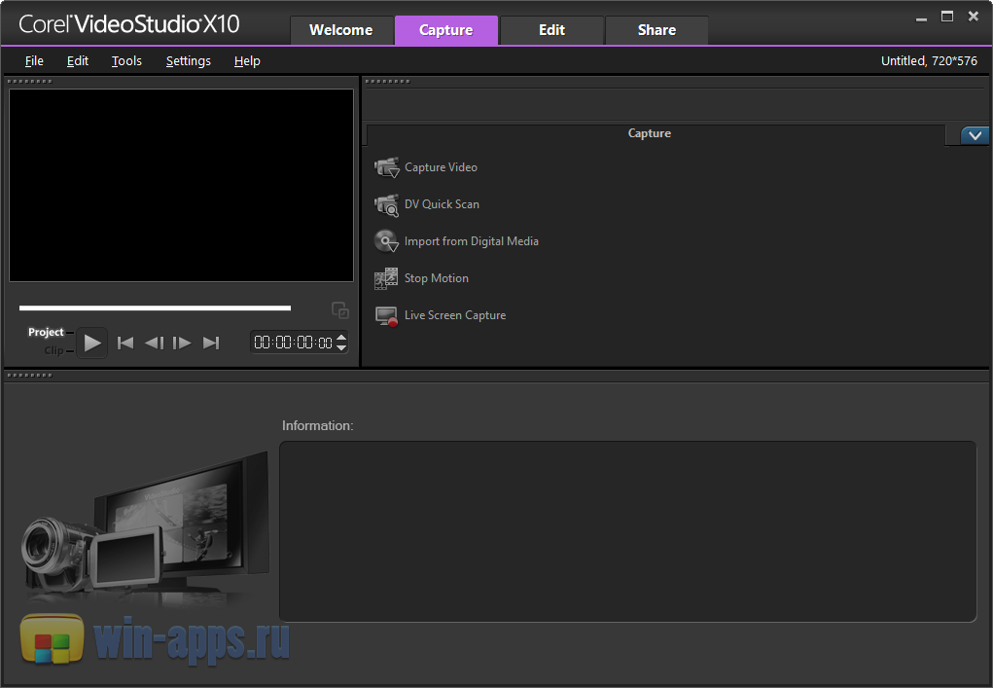
Task: Jump to the end of project
Action: point(211,343)
